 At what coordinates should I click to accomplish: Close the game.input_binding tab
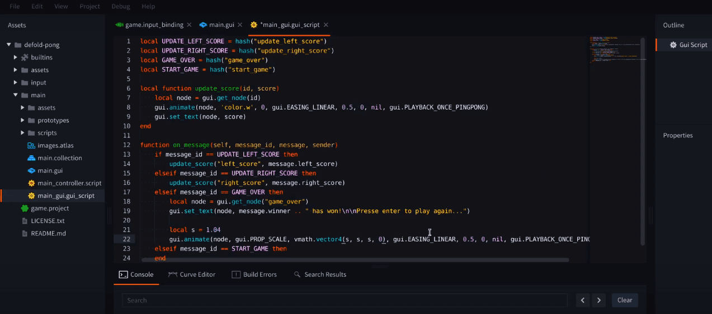coord(189,25)
